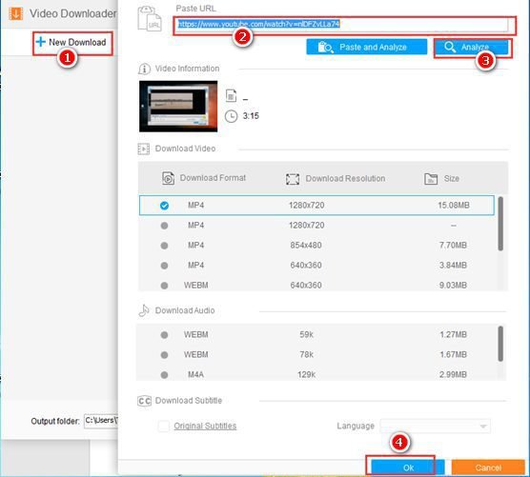Click the Analyze button
530x477 pixels.
click(472, 48)
